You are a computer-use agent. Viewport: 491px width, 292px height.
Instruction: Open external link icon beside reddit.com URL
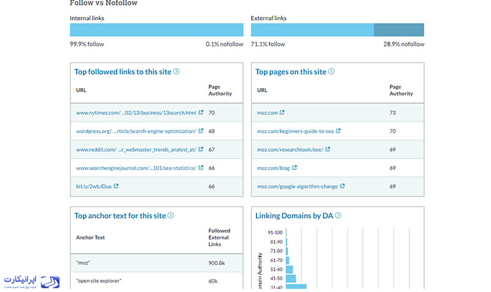[201, 149]
